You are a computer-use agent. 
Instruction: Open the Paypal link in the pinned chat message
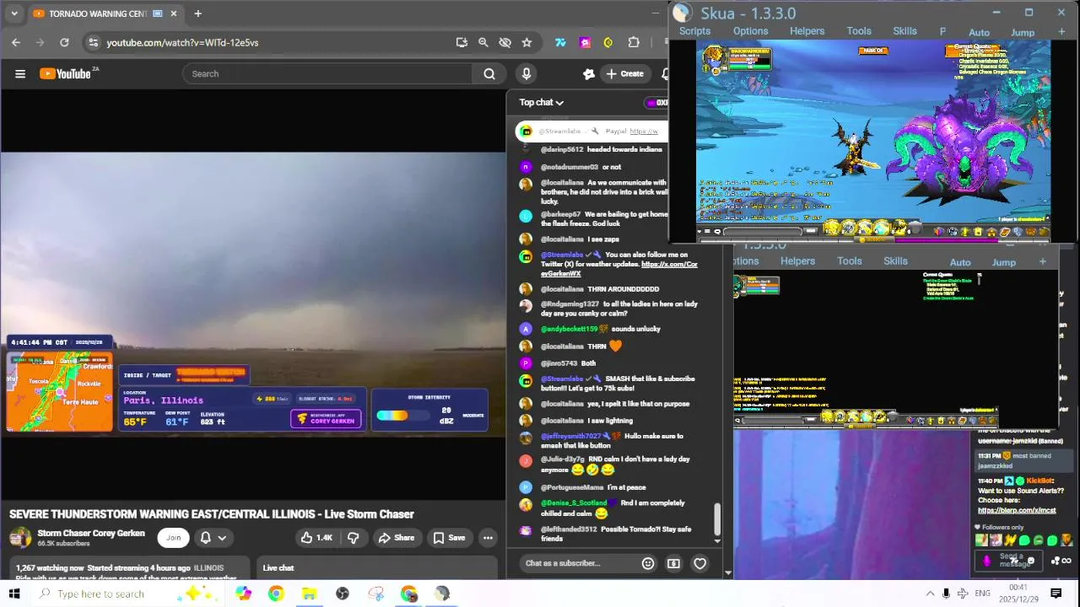coord(643,131)
